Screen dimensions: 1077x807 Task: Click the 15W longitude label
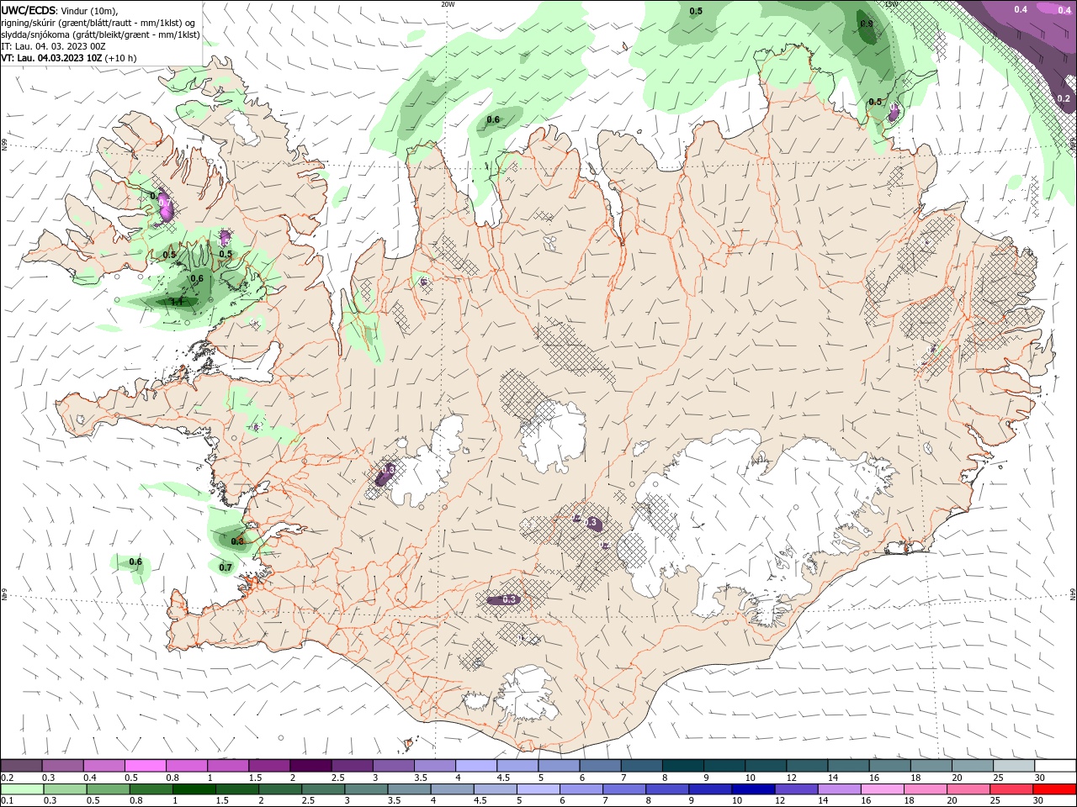pos(892,3)
